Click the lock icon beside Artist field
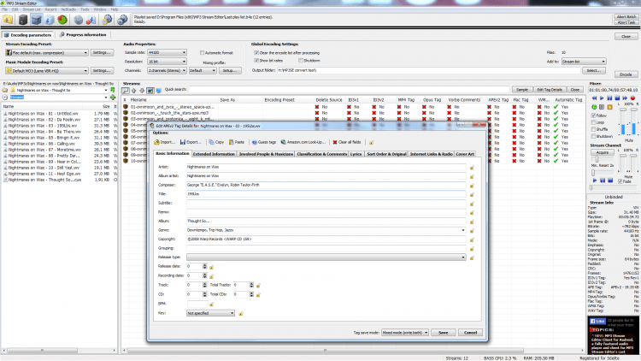The width and height of the screenshot is (641, 361). (473, 168)
